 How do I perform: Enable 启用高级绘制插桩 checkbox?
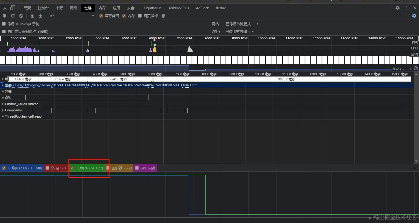(x=4, y=32)
